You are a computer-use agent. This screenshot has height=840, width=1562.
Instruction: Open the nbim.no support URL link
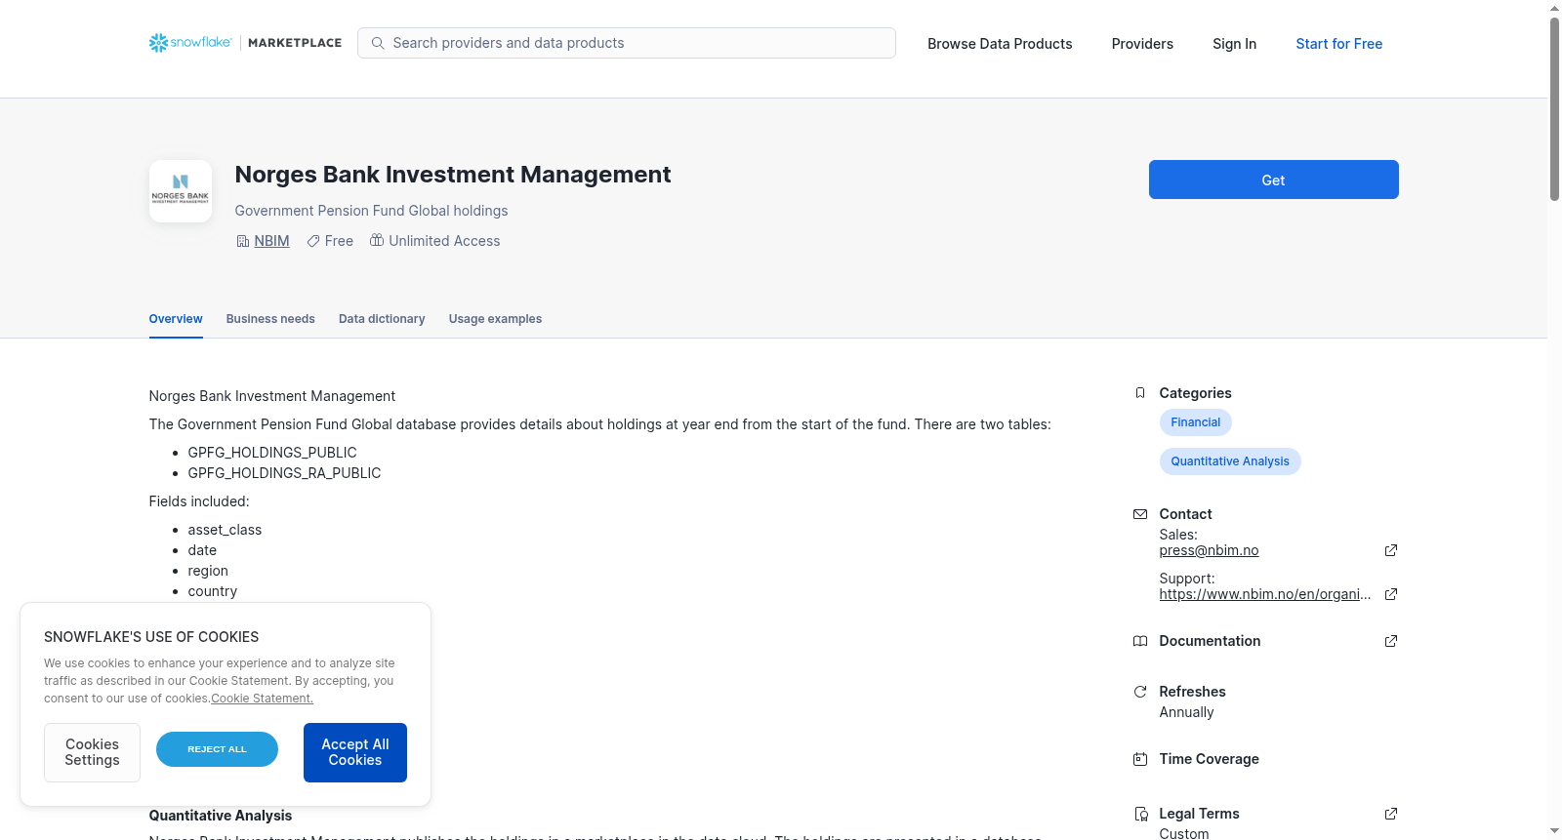pos(1264,594)
